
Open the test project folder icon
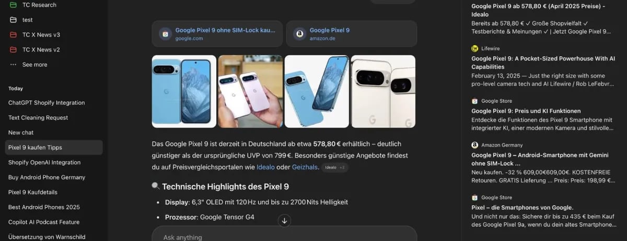point(14,20)
